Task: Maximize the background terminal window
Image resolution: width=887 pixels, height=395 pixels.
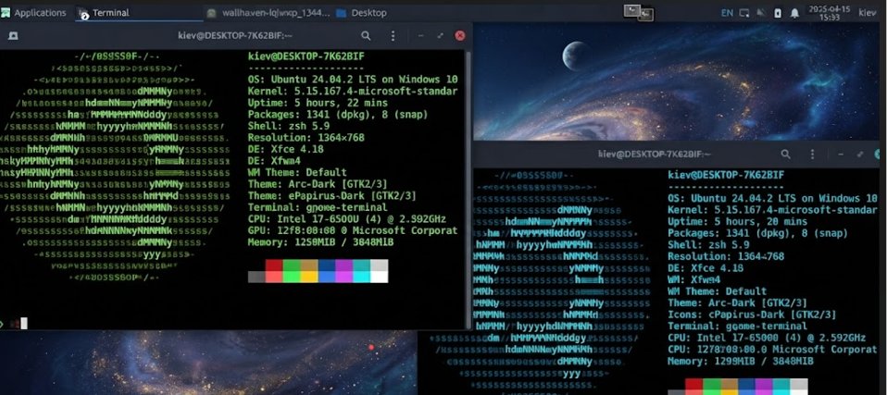Action: point(860,154)
